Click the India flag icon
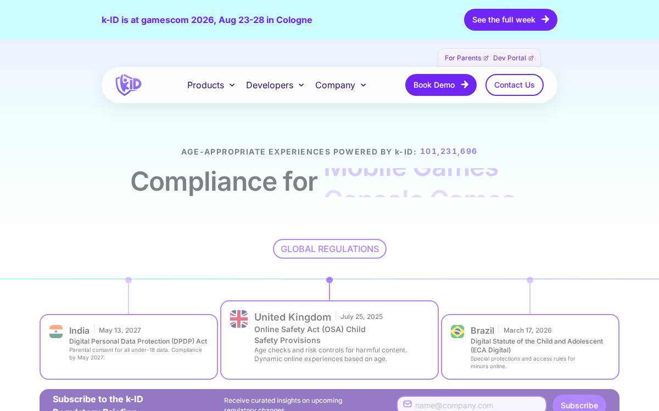The image size is (659, 411). click(56, 332)
